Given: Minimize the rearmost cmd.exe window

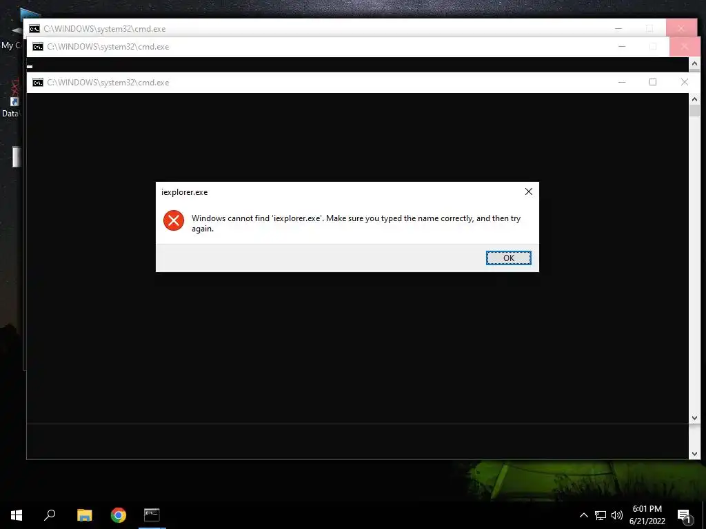Looking at the screenshot, I should [618, 28].
